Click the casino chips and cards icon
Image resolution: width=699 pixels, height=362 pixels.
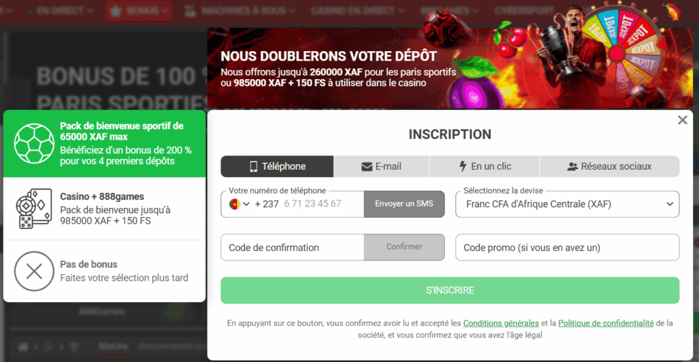34,209
